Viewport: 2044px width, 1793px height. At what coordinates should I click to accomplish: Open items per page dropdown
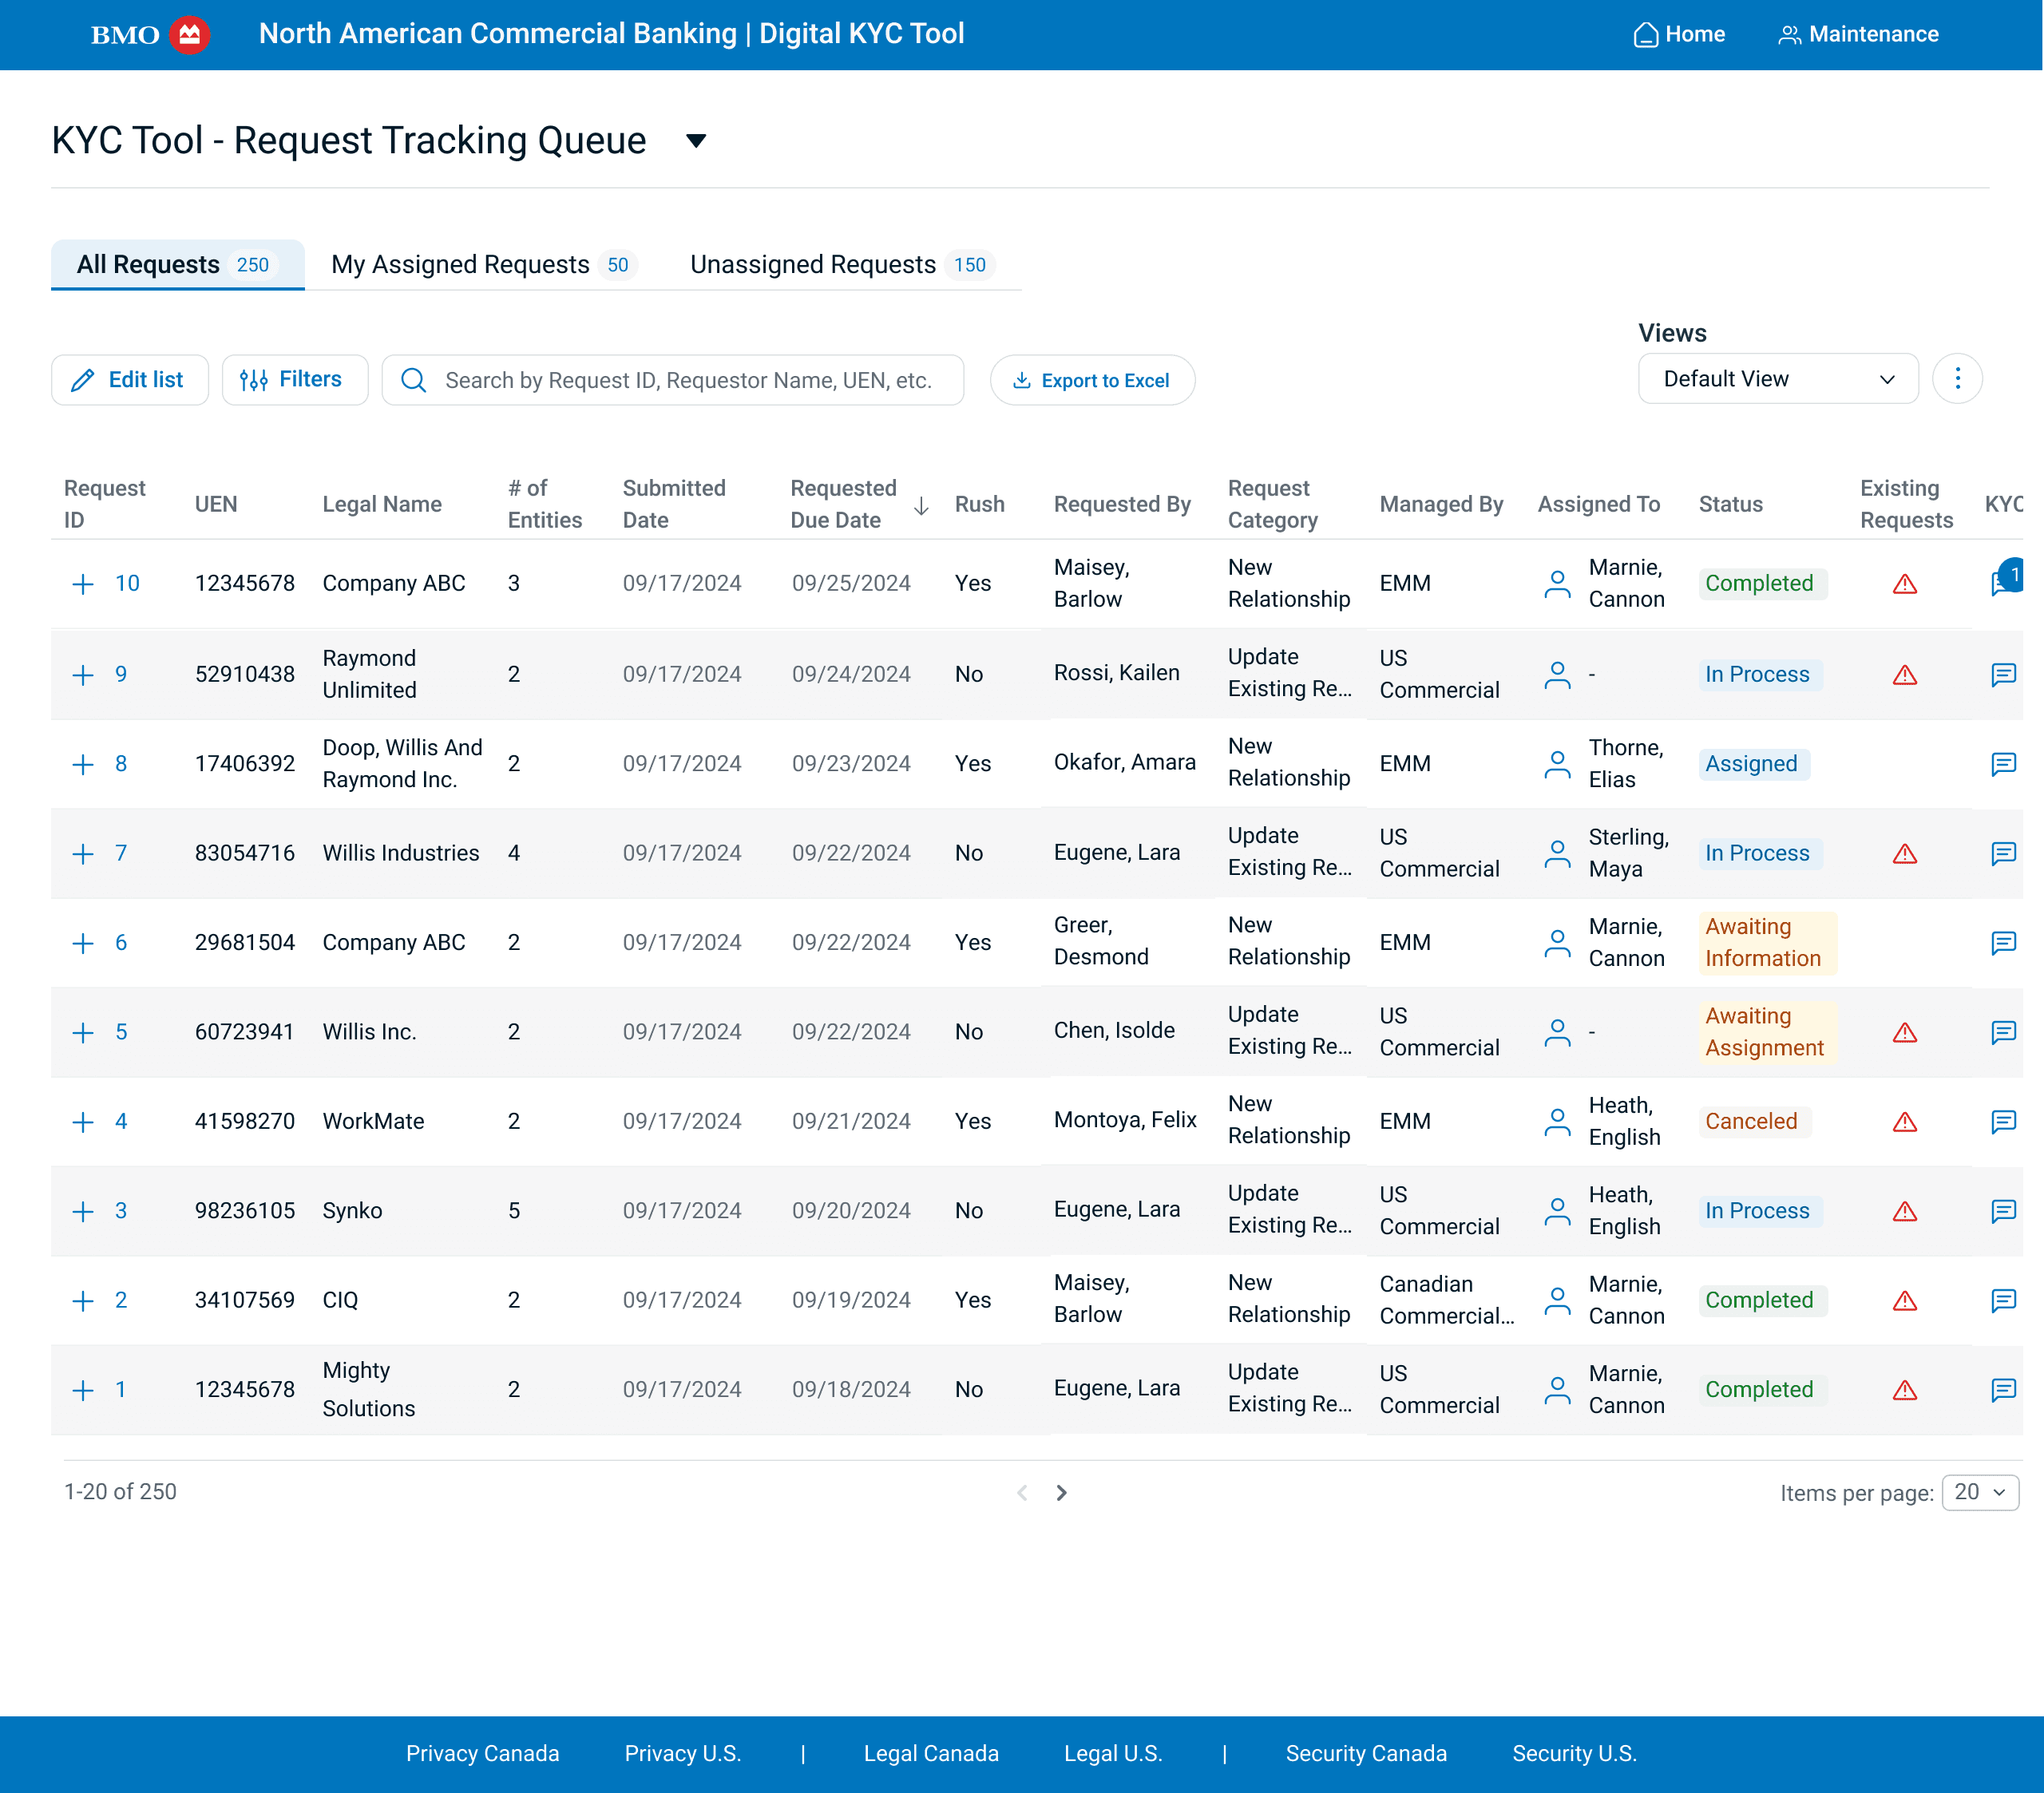(x=1979, y=1492)
